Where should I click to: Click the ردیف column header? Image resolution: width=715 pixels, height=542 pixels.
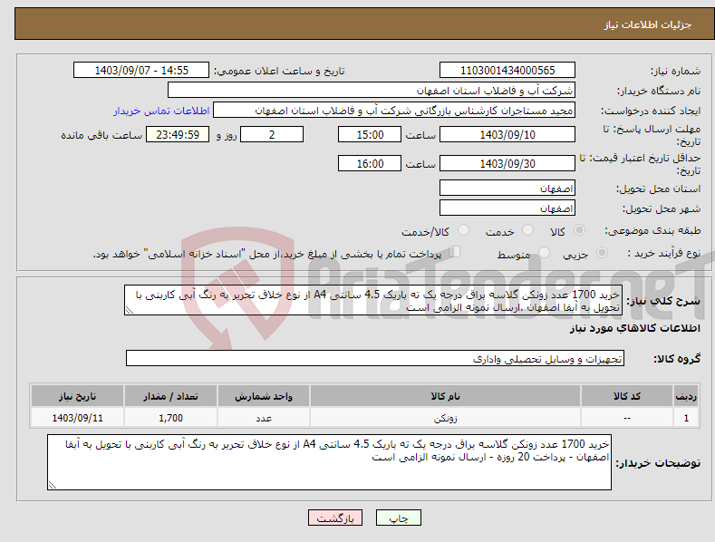(686, 396)
